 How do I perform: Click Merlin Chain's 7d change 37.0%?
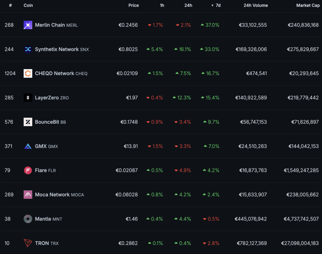[x=210, y=25]
